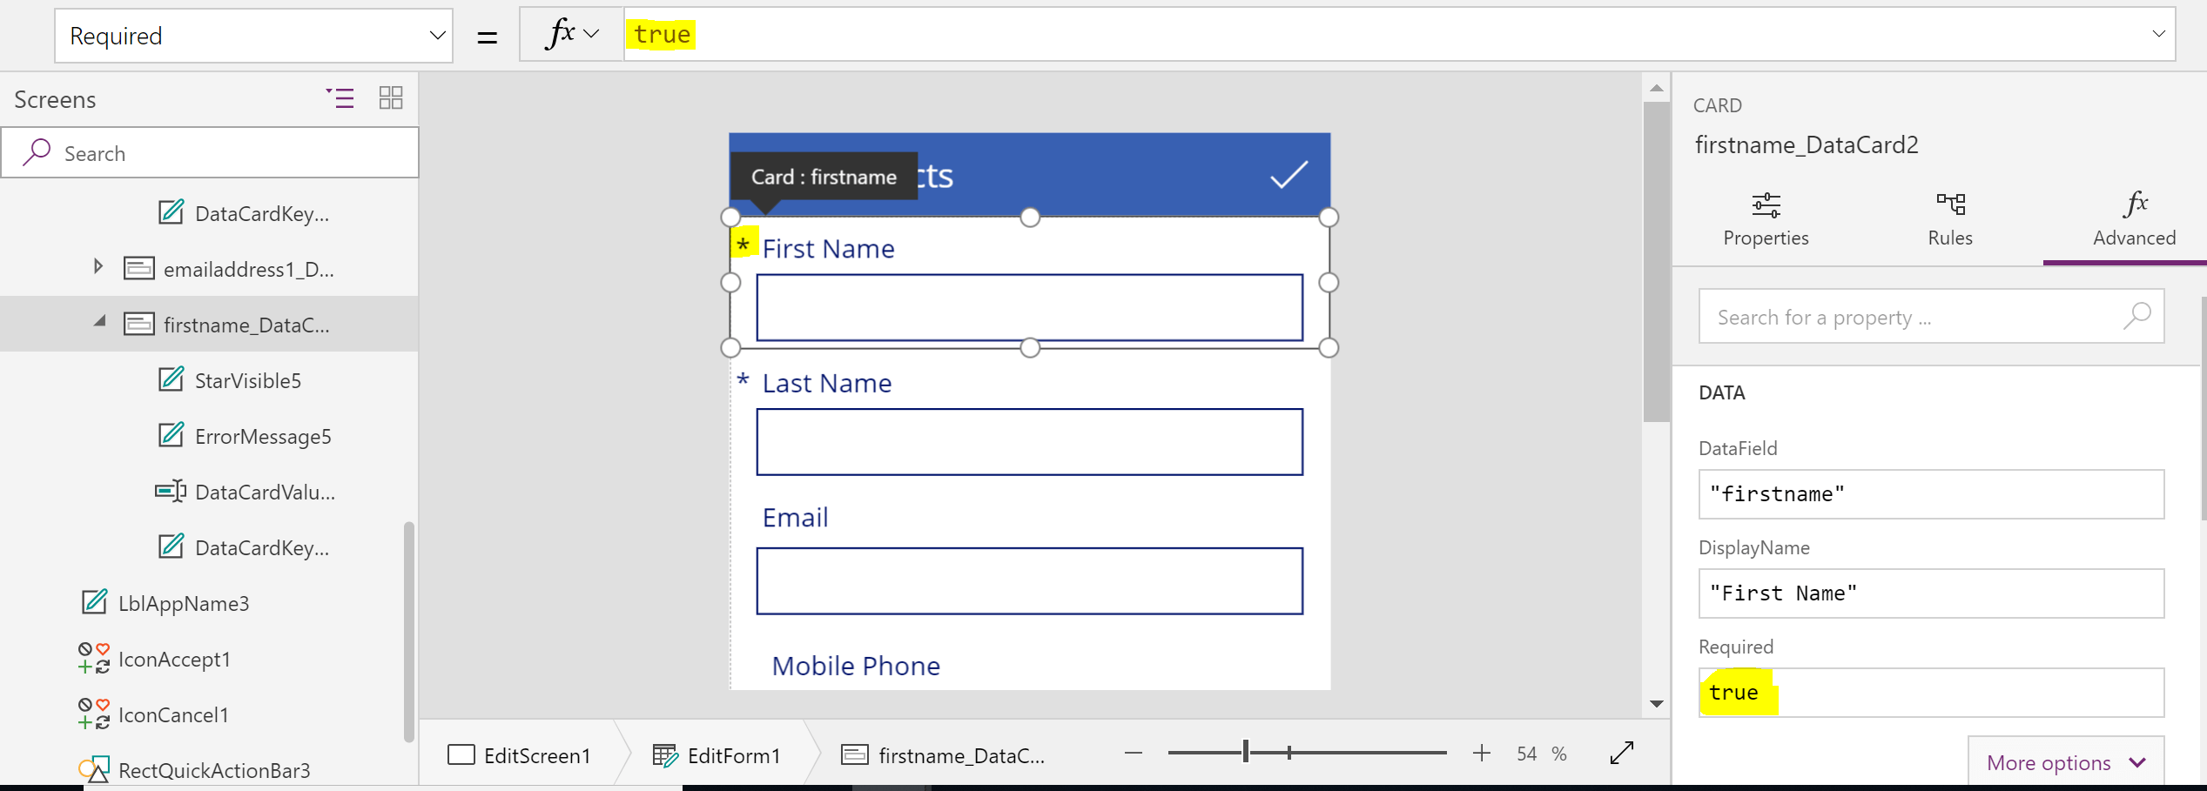Click the checkmark submit icon in form header
Image resolution: width=2207 pixels, height=791 pixels.
[1289, 175]
